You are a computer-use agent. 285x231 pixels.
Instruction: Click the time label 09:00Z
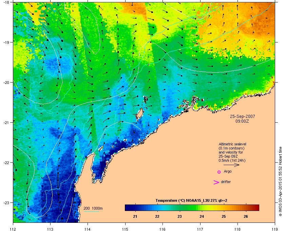tap(242, 121)
